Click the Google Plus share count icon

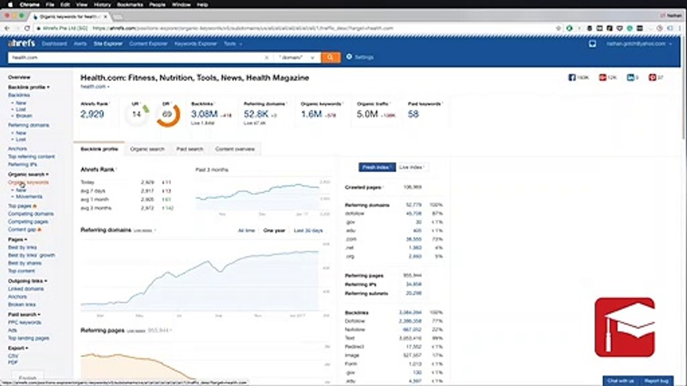(603, 78)
